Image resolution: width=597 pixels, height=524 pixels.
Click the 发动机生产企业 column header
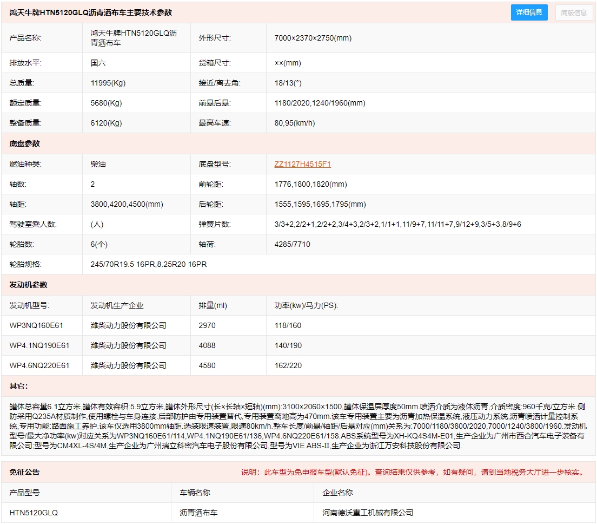click(117, 306)
